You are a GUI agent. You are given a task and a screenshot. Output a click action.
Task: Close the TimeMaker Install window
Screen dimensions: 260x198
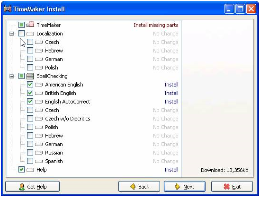(251, 9)
